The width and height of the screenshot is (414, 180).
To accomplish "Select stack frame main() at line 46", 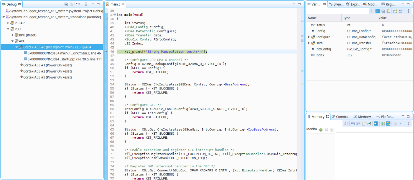I will click(x=64, y=53).
